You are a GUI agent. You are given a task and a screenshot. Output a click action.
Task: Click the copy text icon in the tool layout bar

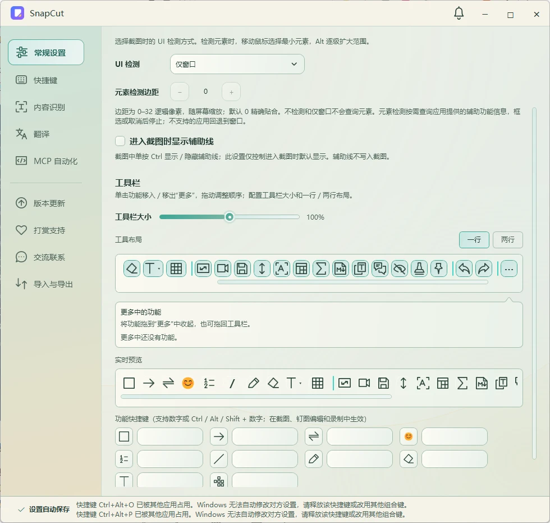pos(360,269)
